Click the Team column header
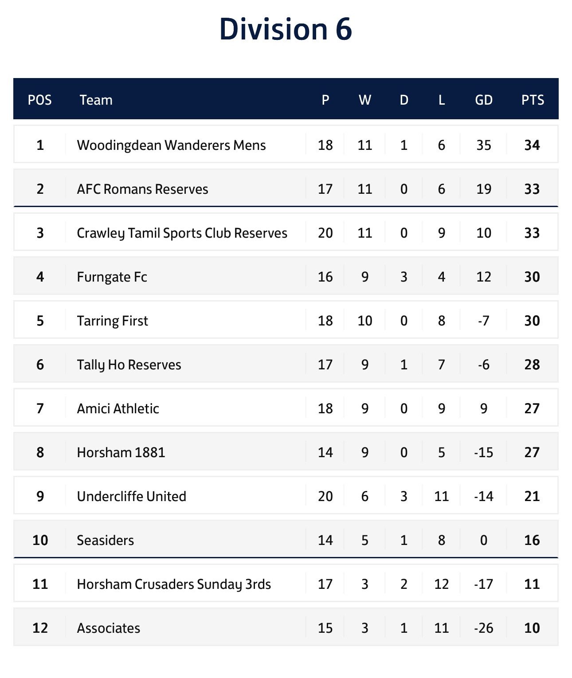 [96, 100]
